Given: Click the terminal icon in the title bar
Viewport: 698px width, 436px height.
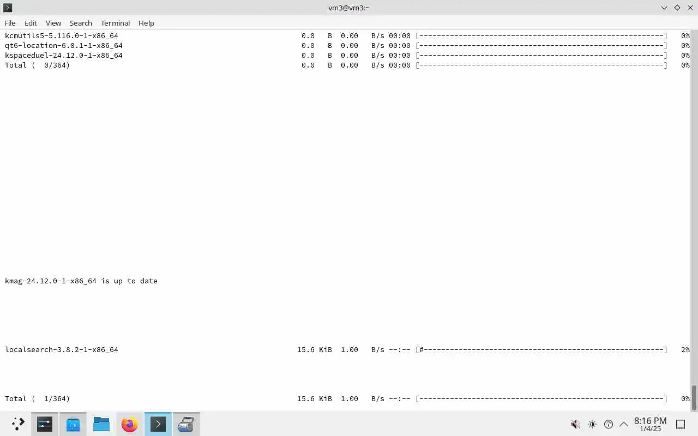Looking at the screenshot, I should (8, 8).
